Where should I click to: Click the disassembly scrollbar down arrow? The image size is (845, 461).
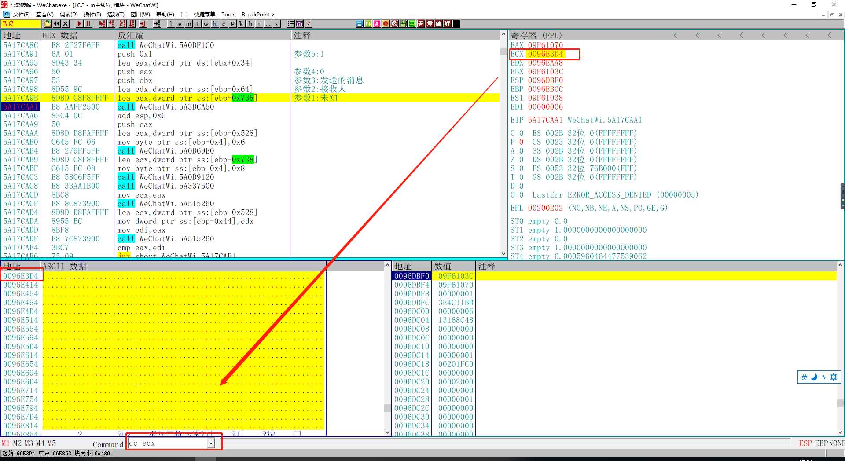click(503, 254)
